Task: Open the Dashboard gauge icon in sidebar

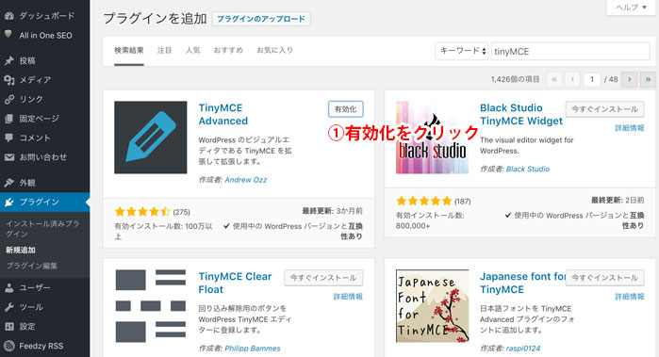Action: pyautogui.click(x=9, y=16)
